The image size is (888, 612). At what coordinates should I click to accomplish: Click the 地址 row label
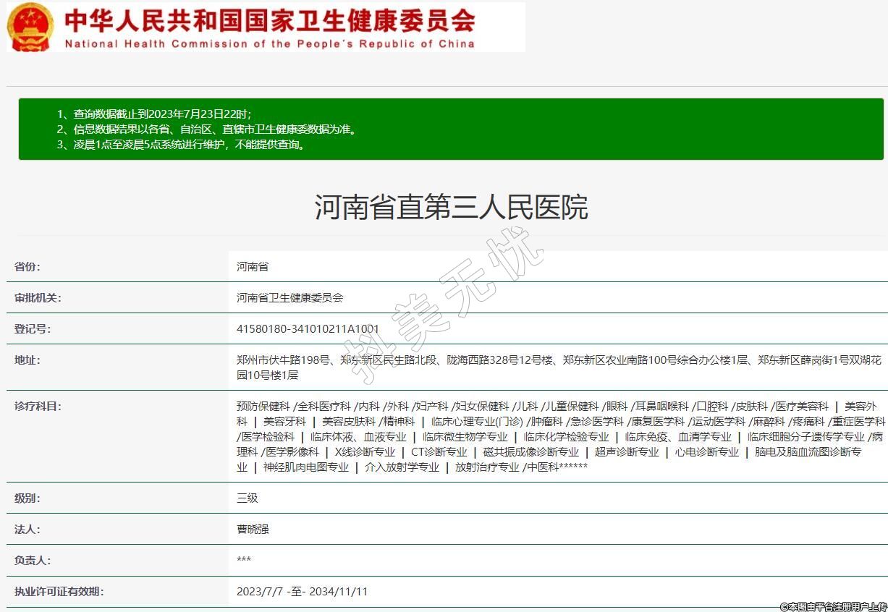[x=28, y=360]
